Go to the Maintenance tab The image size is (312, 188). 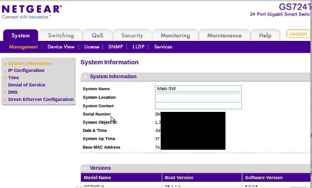pyautogui.click(x=225, y=35)
